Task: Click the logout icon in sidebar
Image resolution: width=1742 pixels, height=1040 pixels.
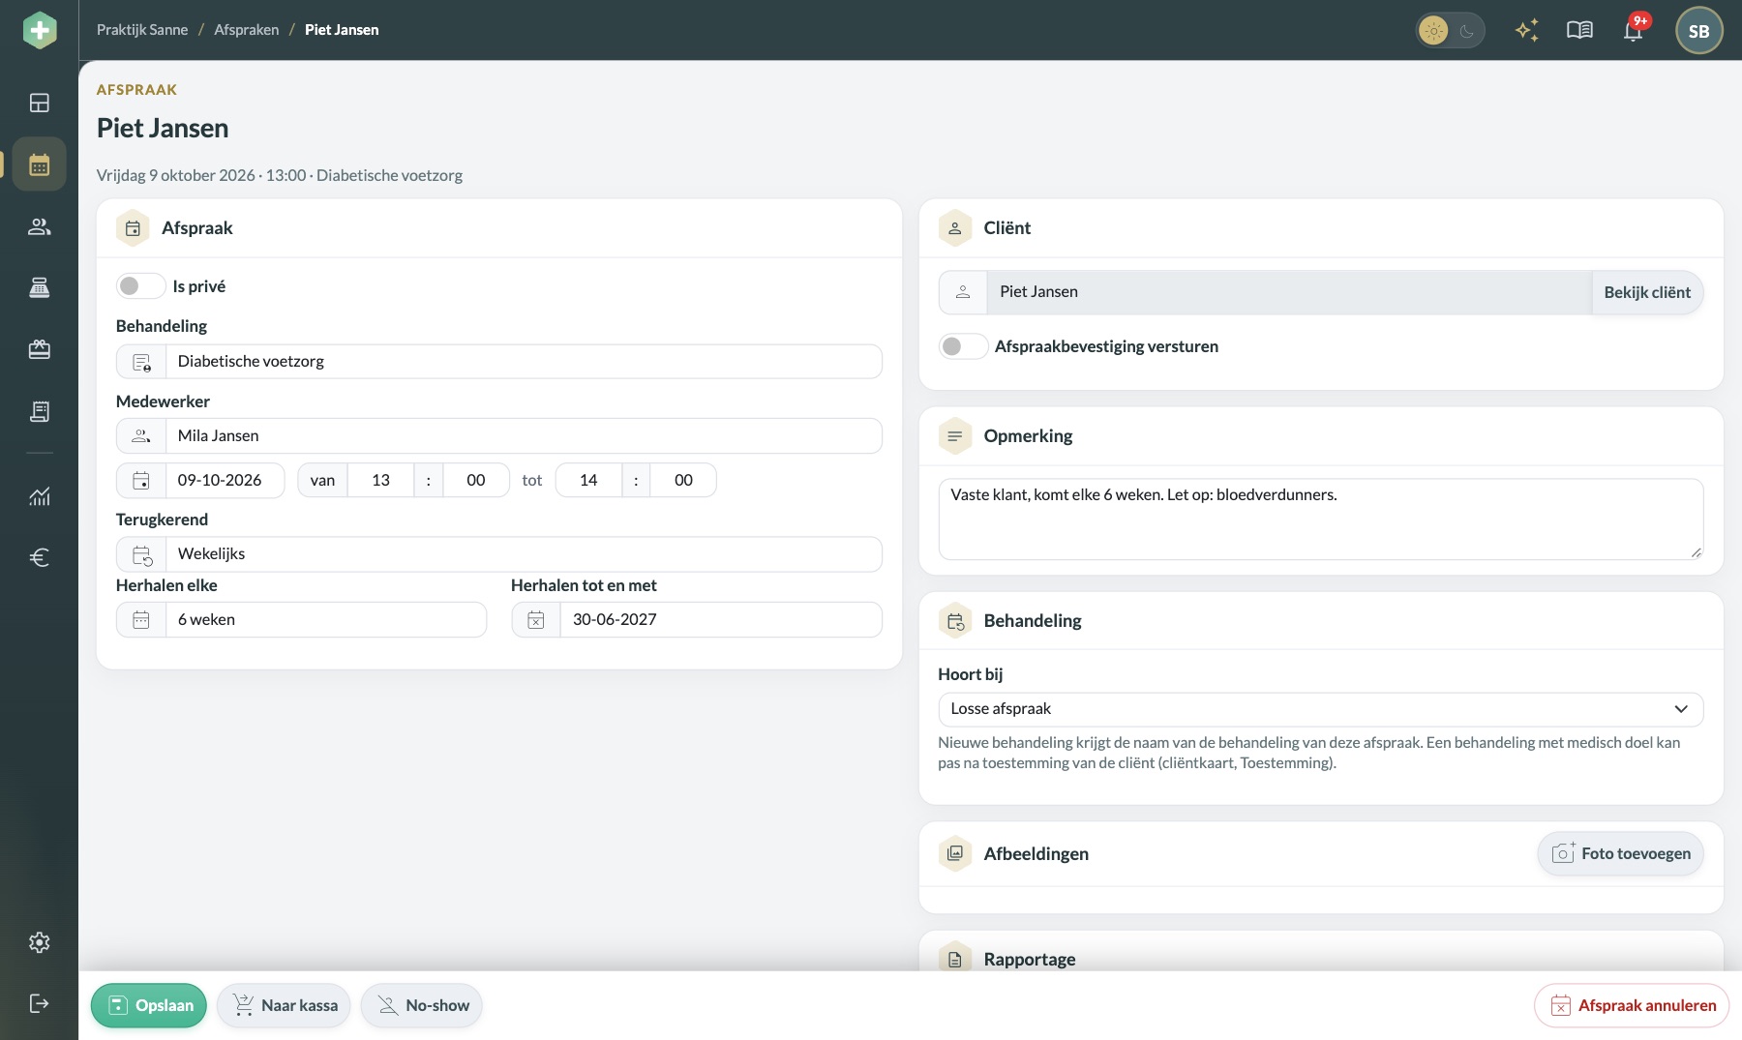Action: coord(40,1003)
